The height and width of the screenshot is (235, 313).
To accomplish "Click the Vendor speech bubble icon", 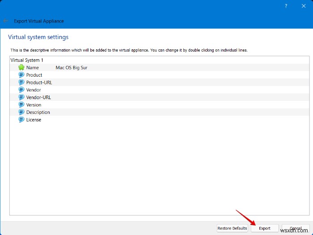I will coord(21,90).
